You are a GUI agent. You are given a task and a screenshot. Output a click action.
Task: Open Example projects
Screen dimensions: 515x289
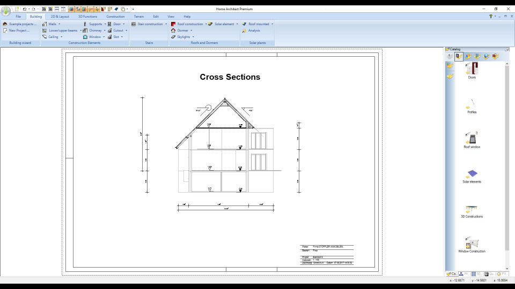coord(20,24)
